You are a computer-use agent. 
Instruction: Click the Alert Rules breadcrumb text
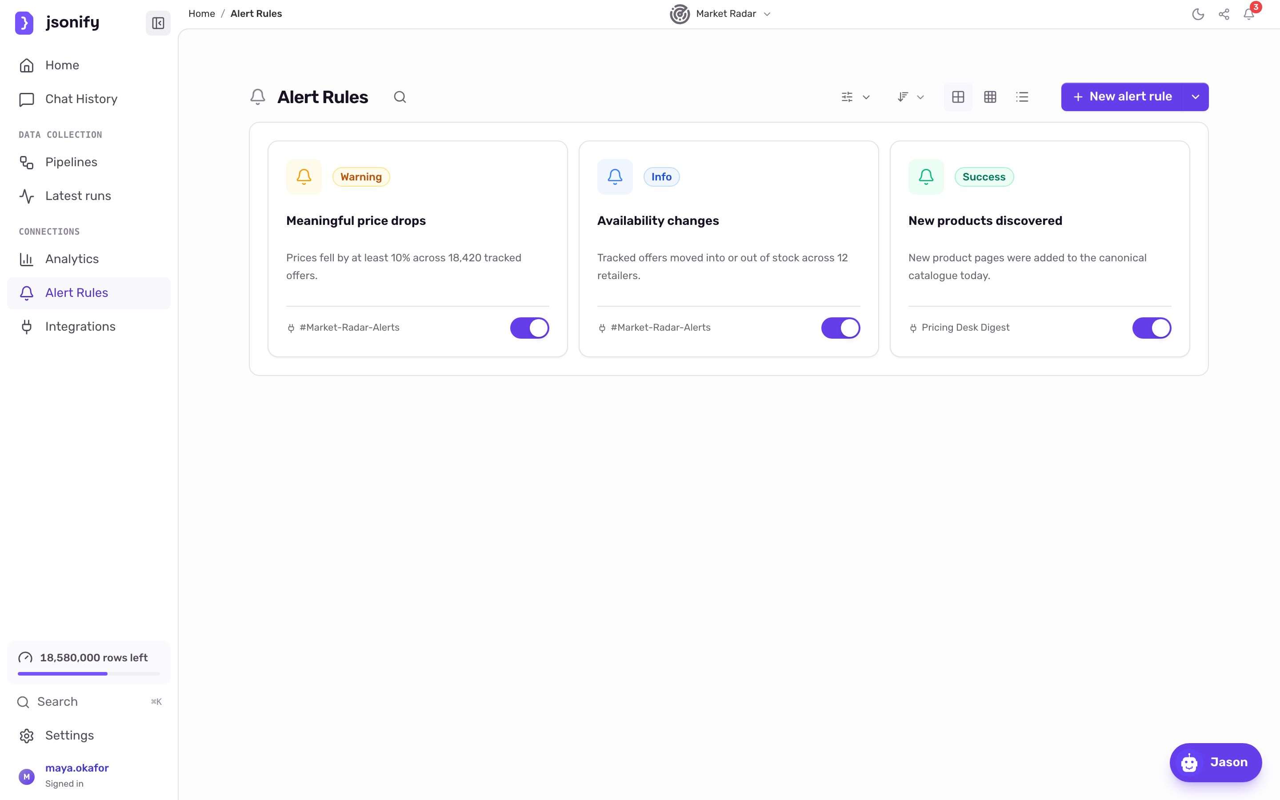coord(256,14)
